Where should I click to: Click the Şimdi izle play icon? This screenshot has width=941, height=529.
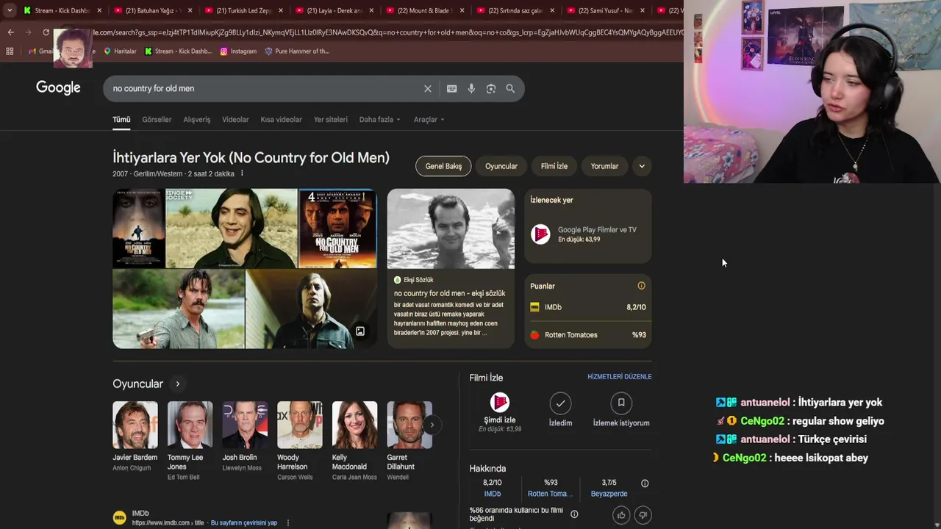coord(500,403)
